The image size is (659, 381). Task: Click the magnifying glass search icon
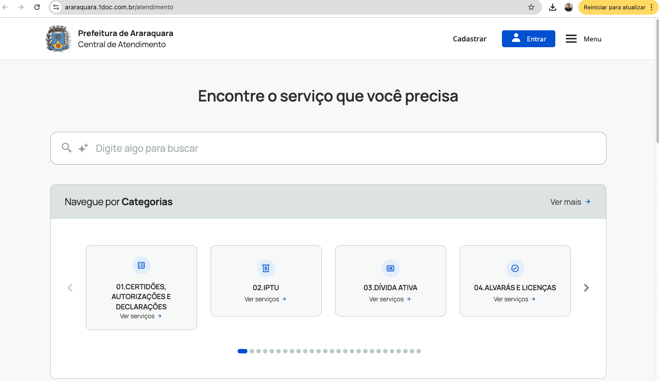click(x=66, y=148)
